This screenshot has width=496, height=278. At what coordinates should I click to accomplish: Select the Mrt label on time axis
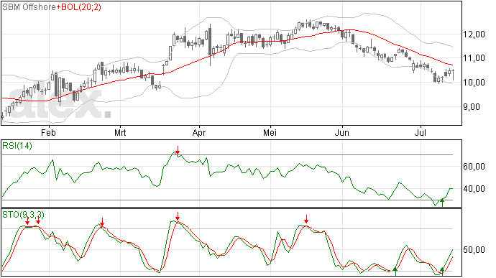[120, 132]
